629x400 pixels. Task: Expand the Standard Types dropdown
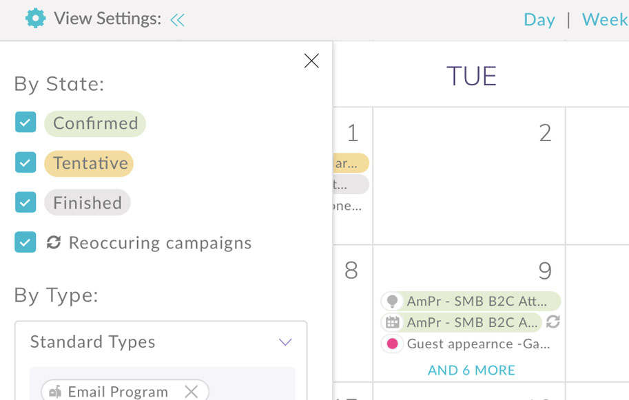285,342
